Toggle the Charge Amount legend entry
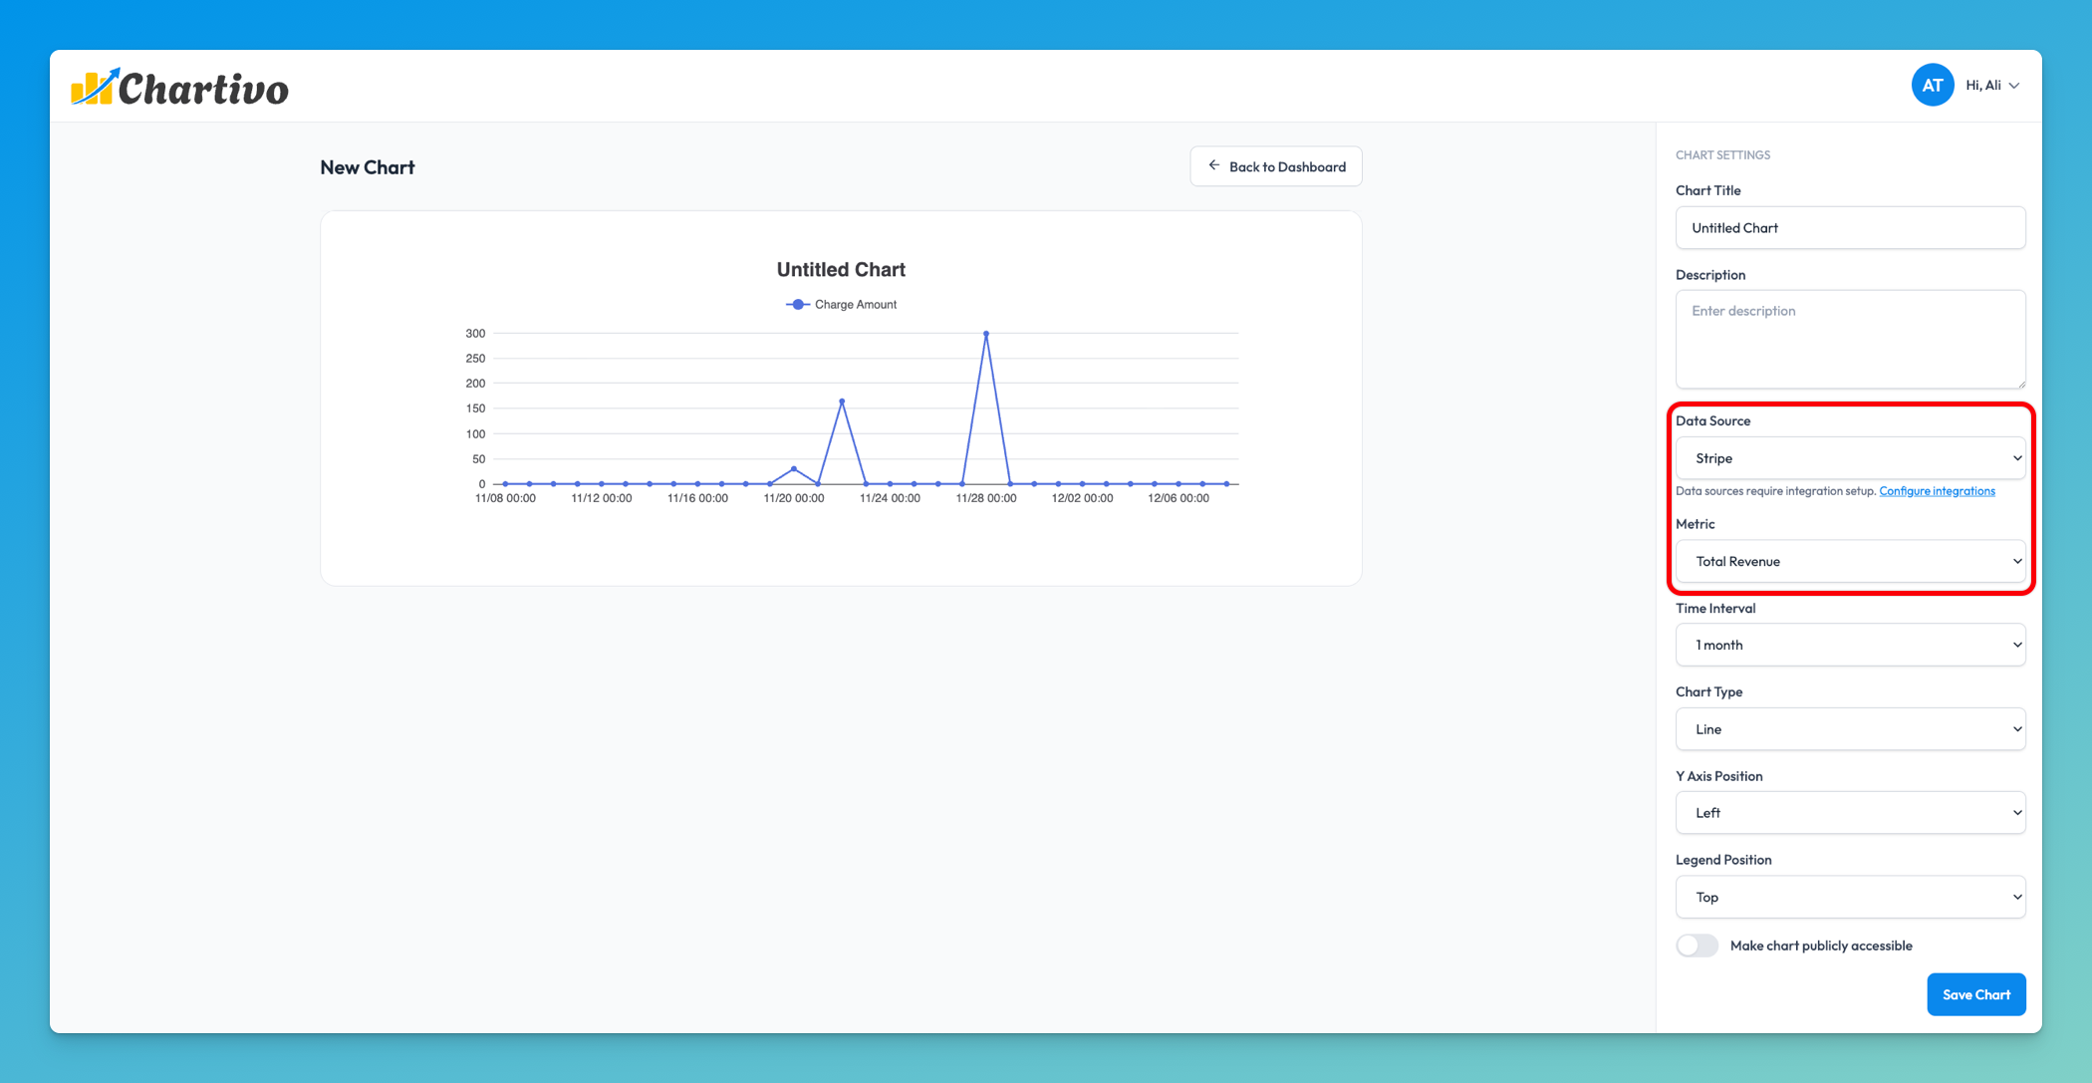The width and height of the screenshot is (2092, 1083). click(841, 304)
